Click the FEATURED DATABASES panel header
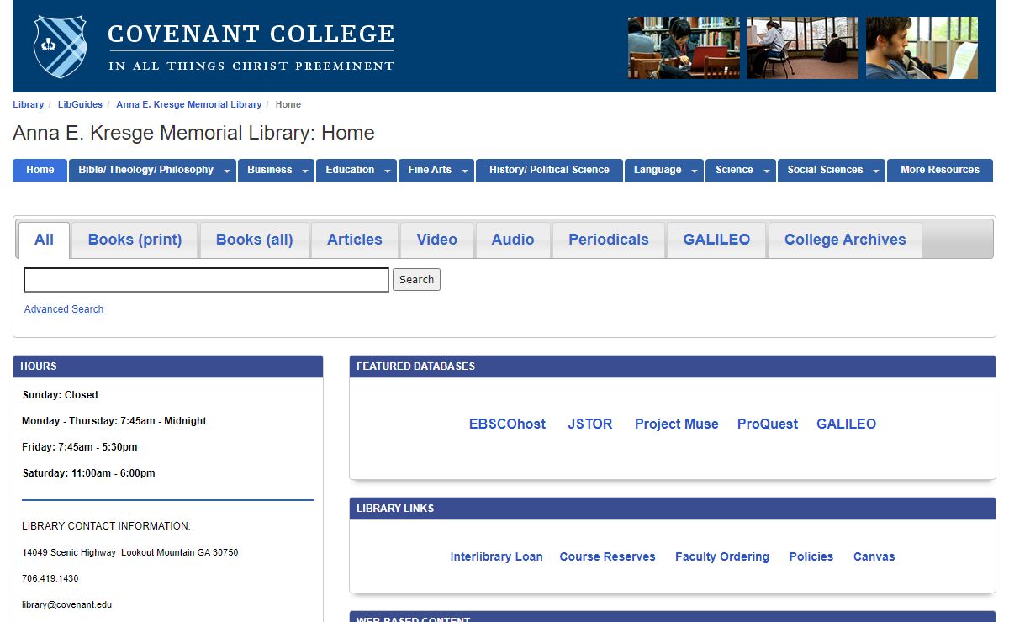 [x=673, y=366]
